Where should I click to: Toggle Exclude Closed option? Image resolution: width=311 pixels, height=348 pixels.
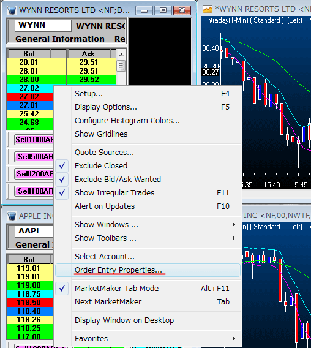pos(148,166)
